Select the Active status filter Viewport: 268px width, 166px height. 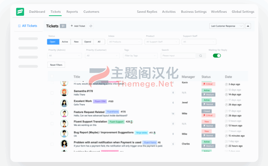click(65, 42)
